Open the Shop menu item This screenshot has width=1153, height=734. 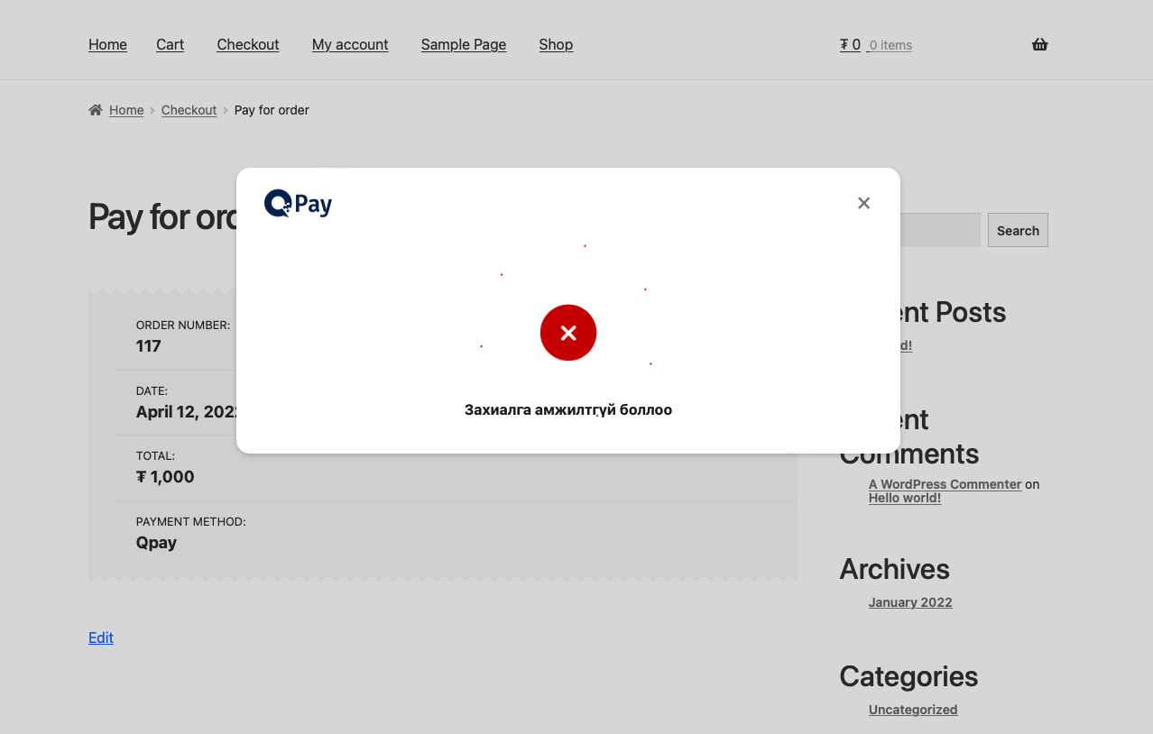coord(556,44)
